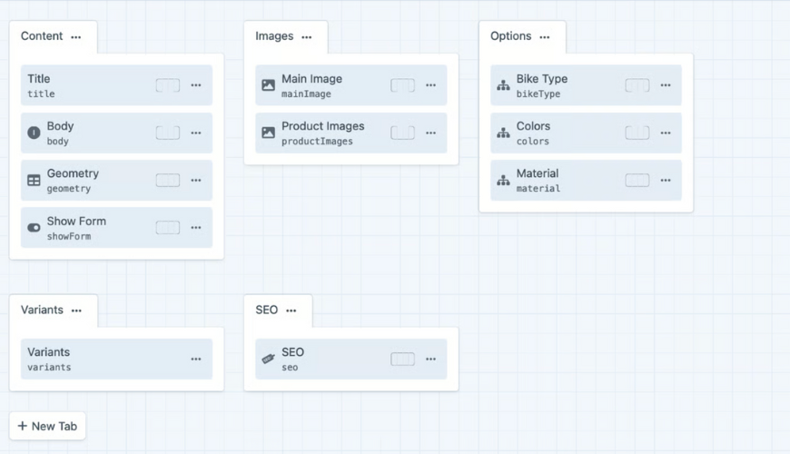This screenshot has height=454, width=790.
Task: Toggle width control for Material field
Action: tap(637, 180)
